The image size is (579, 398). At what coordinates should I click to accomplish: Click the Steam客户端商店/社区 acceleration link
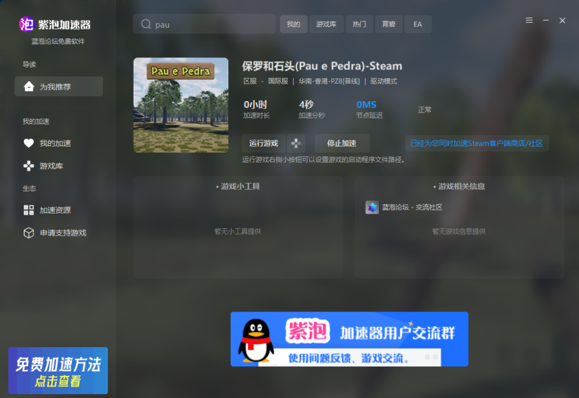coord(477,143)
